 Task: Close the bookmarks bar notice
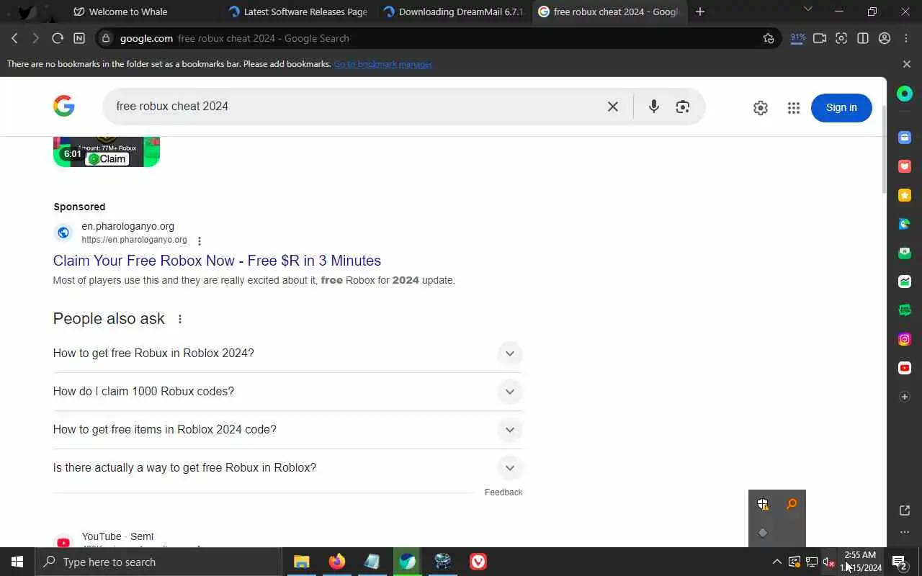point(907,64)
